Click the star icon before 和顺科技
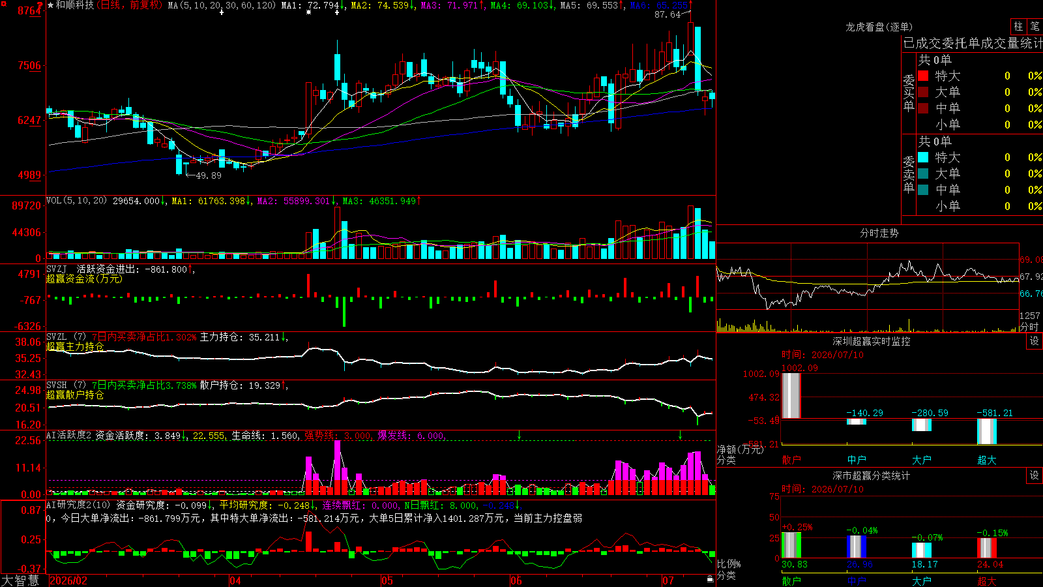Viewport: 1043px width, 587px height. (x=51, y=5)
